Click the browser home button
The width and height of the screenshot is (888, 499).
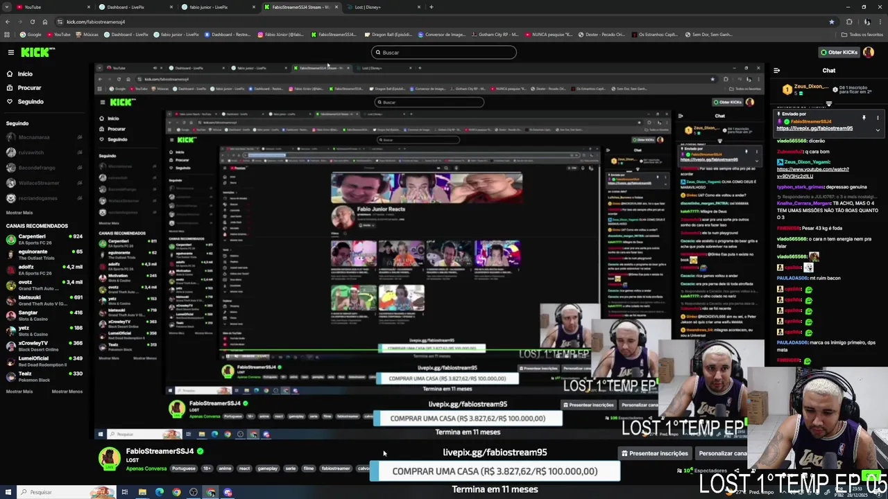point(44,21)
